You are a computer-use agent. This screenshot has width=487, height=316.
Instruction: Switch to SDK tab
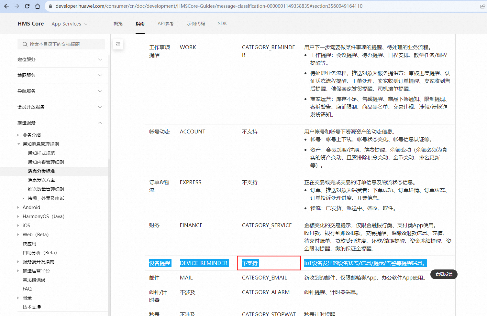pyautogui.click(x=222, y=24)
